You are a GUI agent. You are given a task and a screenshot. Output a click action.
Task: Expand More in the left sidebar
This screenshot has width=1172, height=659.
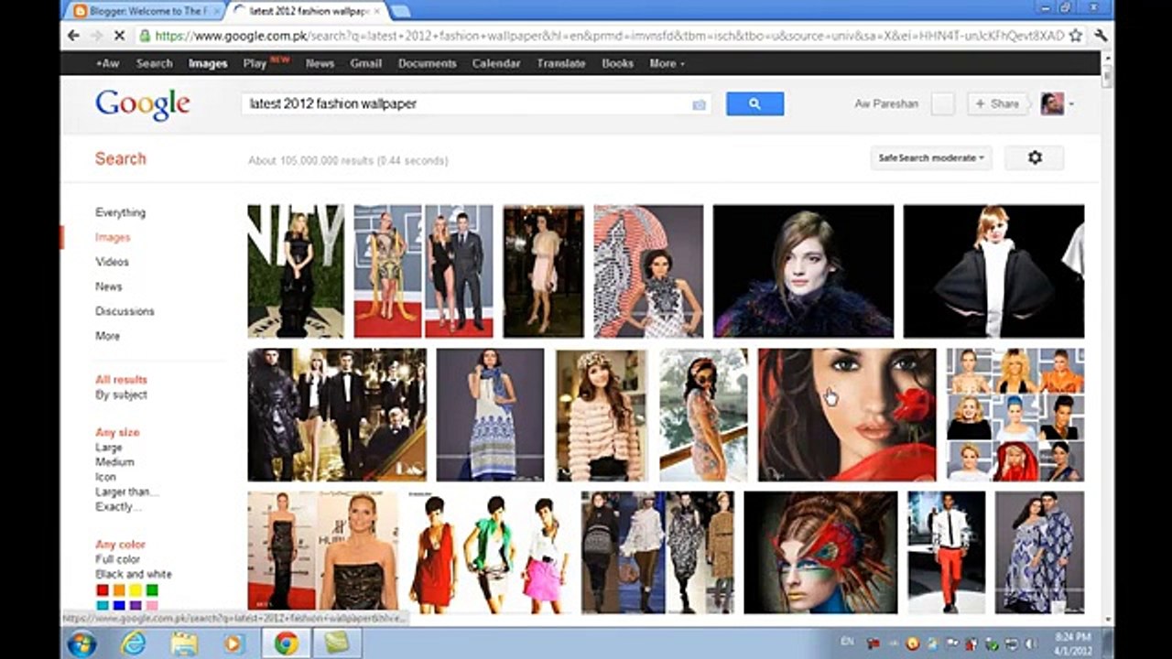pos(107,336)
